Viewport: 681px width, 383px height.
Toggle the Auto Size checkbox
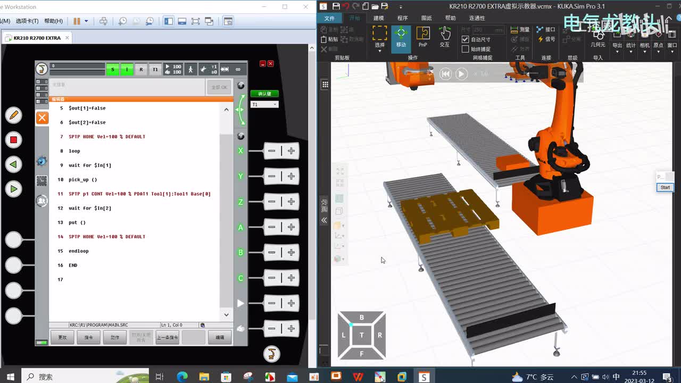[x=465, y=39]
